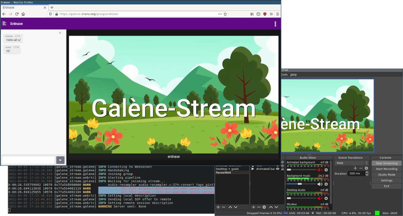Move source up with up arrow

(271, 207)
